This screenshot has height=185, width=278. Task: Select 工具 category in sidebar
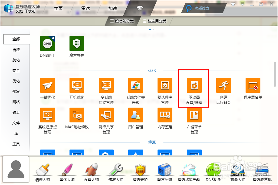point(16,144)
